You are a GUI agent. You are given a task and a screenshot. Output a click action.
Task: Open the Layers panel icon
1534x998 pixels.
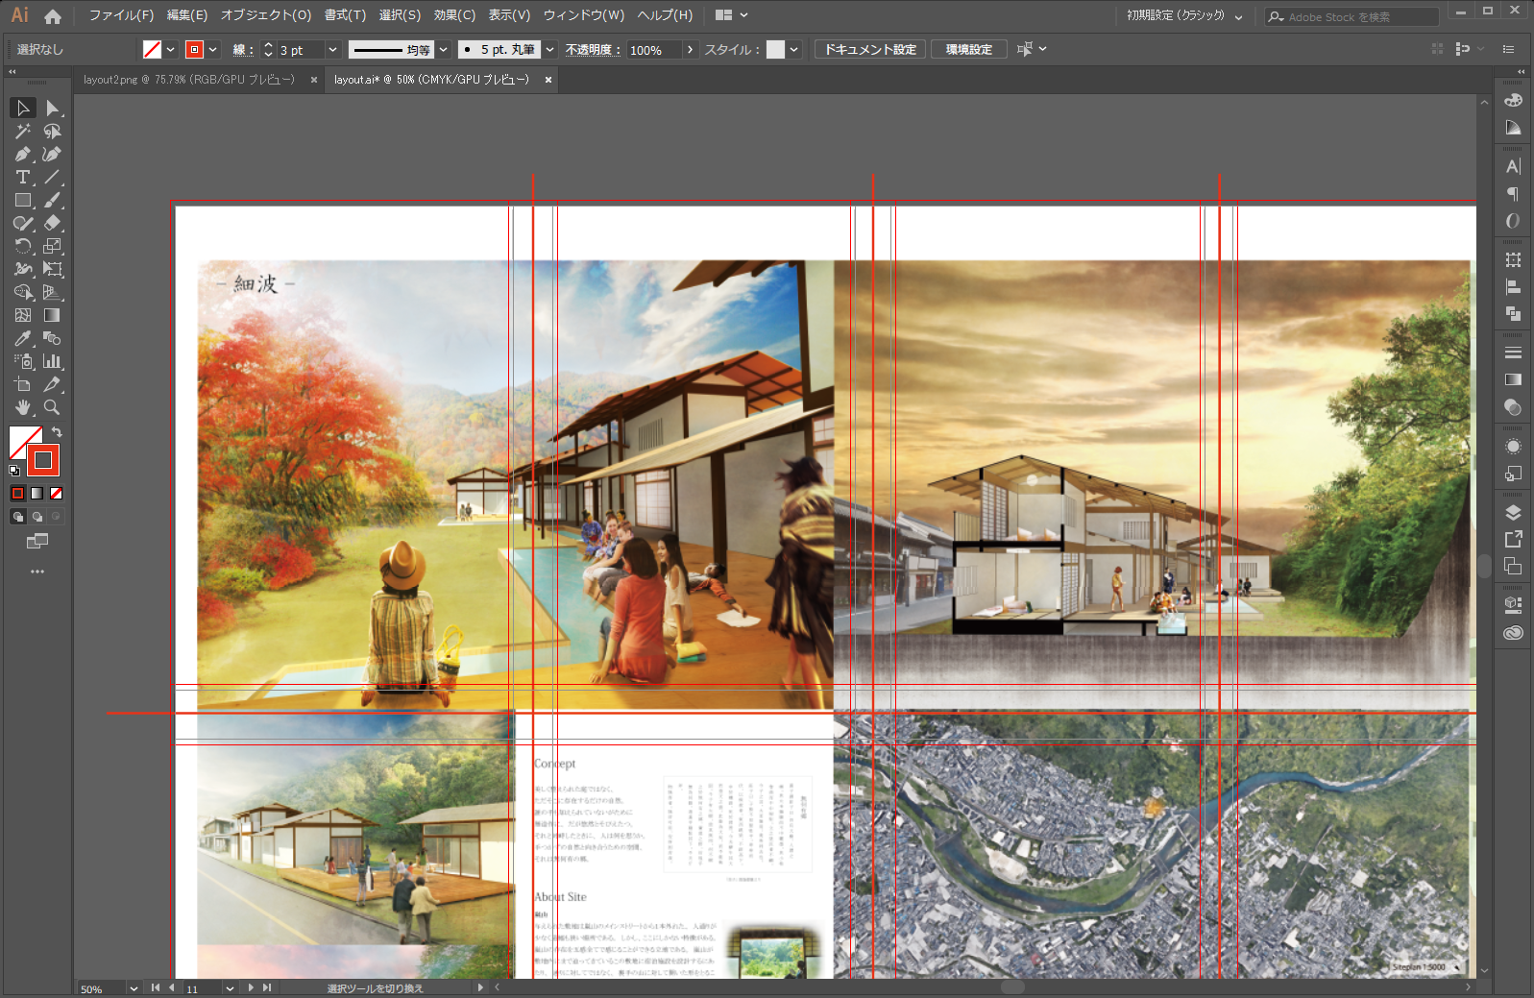click(x=1513, y=513)
